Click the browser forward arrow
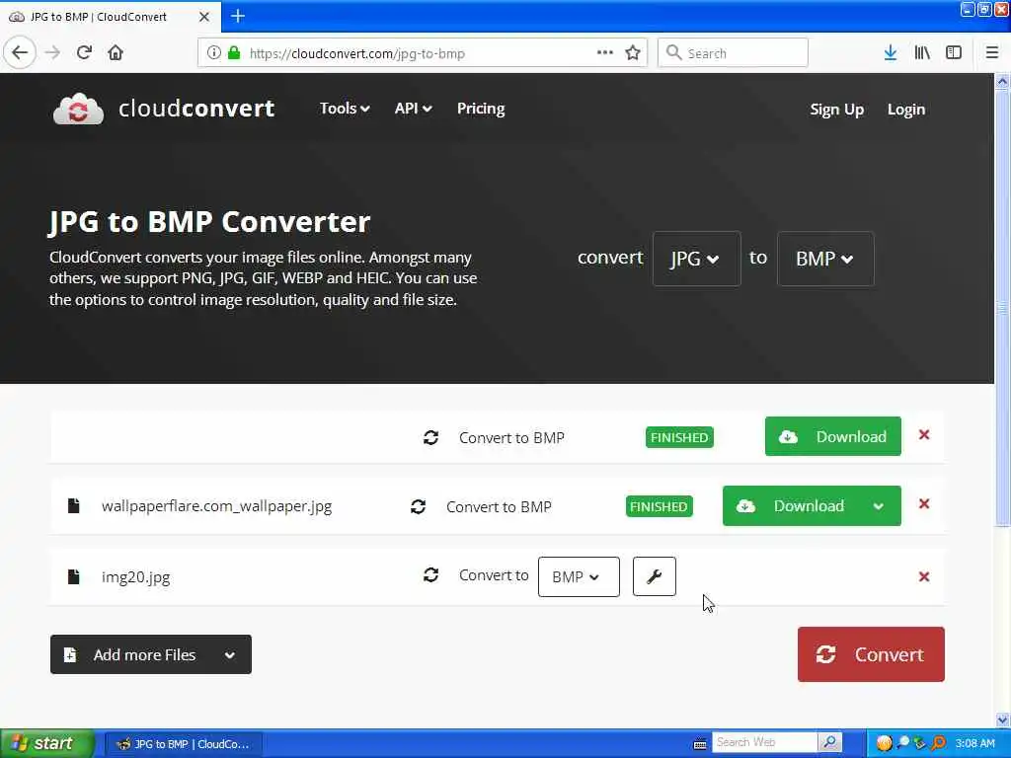 point(53,53)
